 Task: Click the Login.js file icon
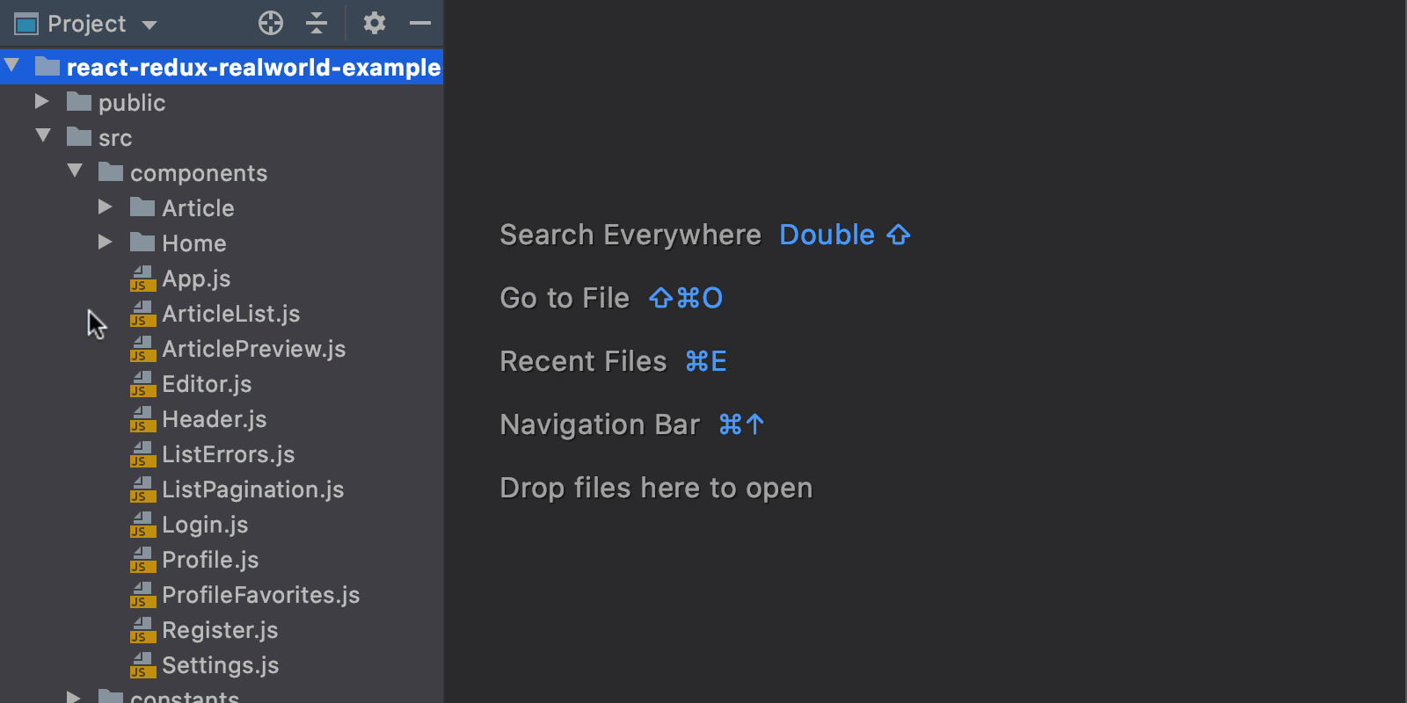click(142, 525)
